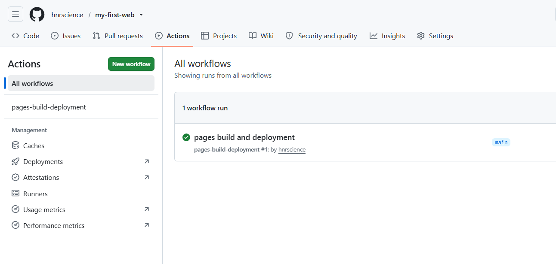This screenshot has width=556, height=264.
Task: Open the Insights tab
Action: coord(387,36)
